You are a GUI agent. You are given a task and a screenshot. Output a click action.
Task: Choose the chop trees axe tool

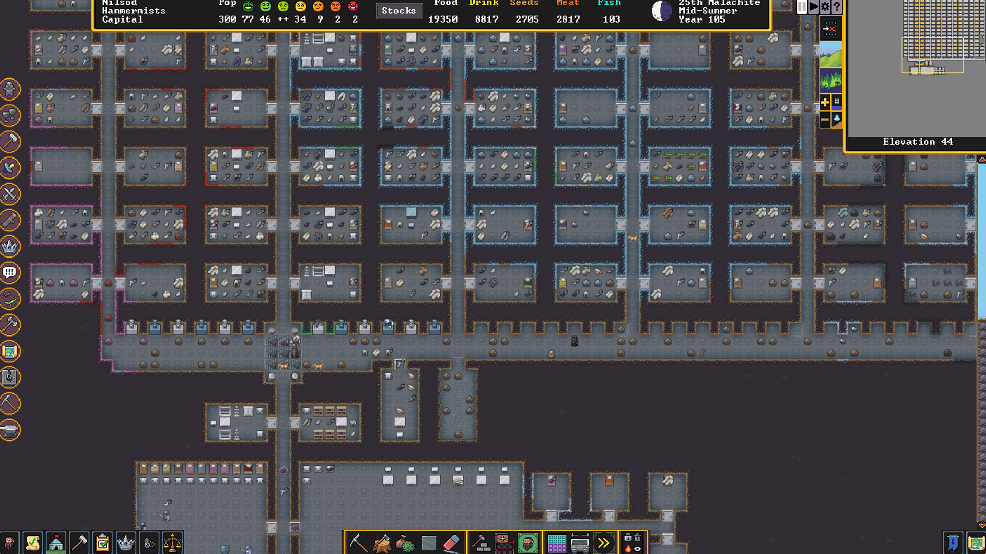(x=382, y=543)
